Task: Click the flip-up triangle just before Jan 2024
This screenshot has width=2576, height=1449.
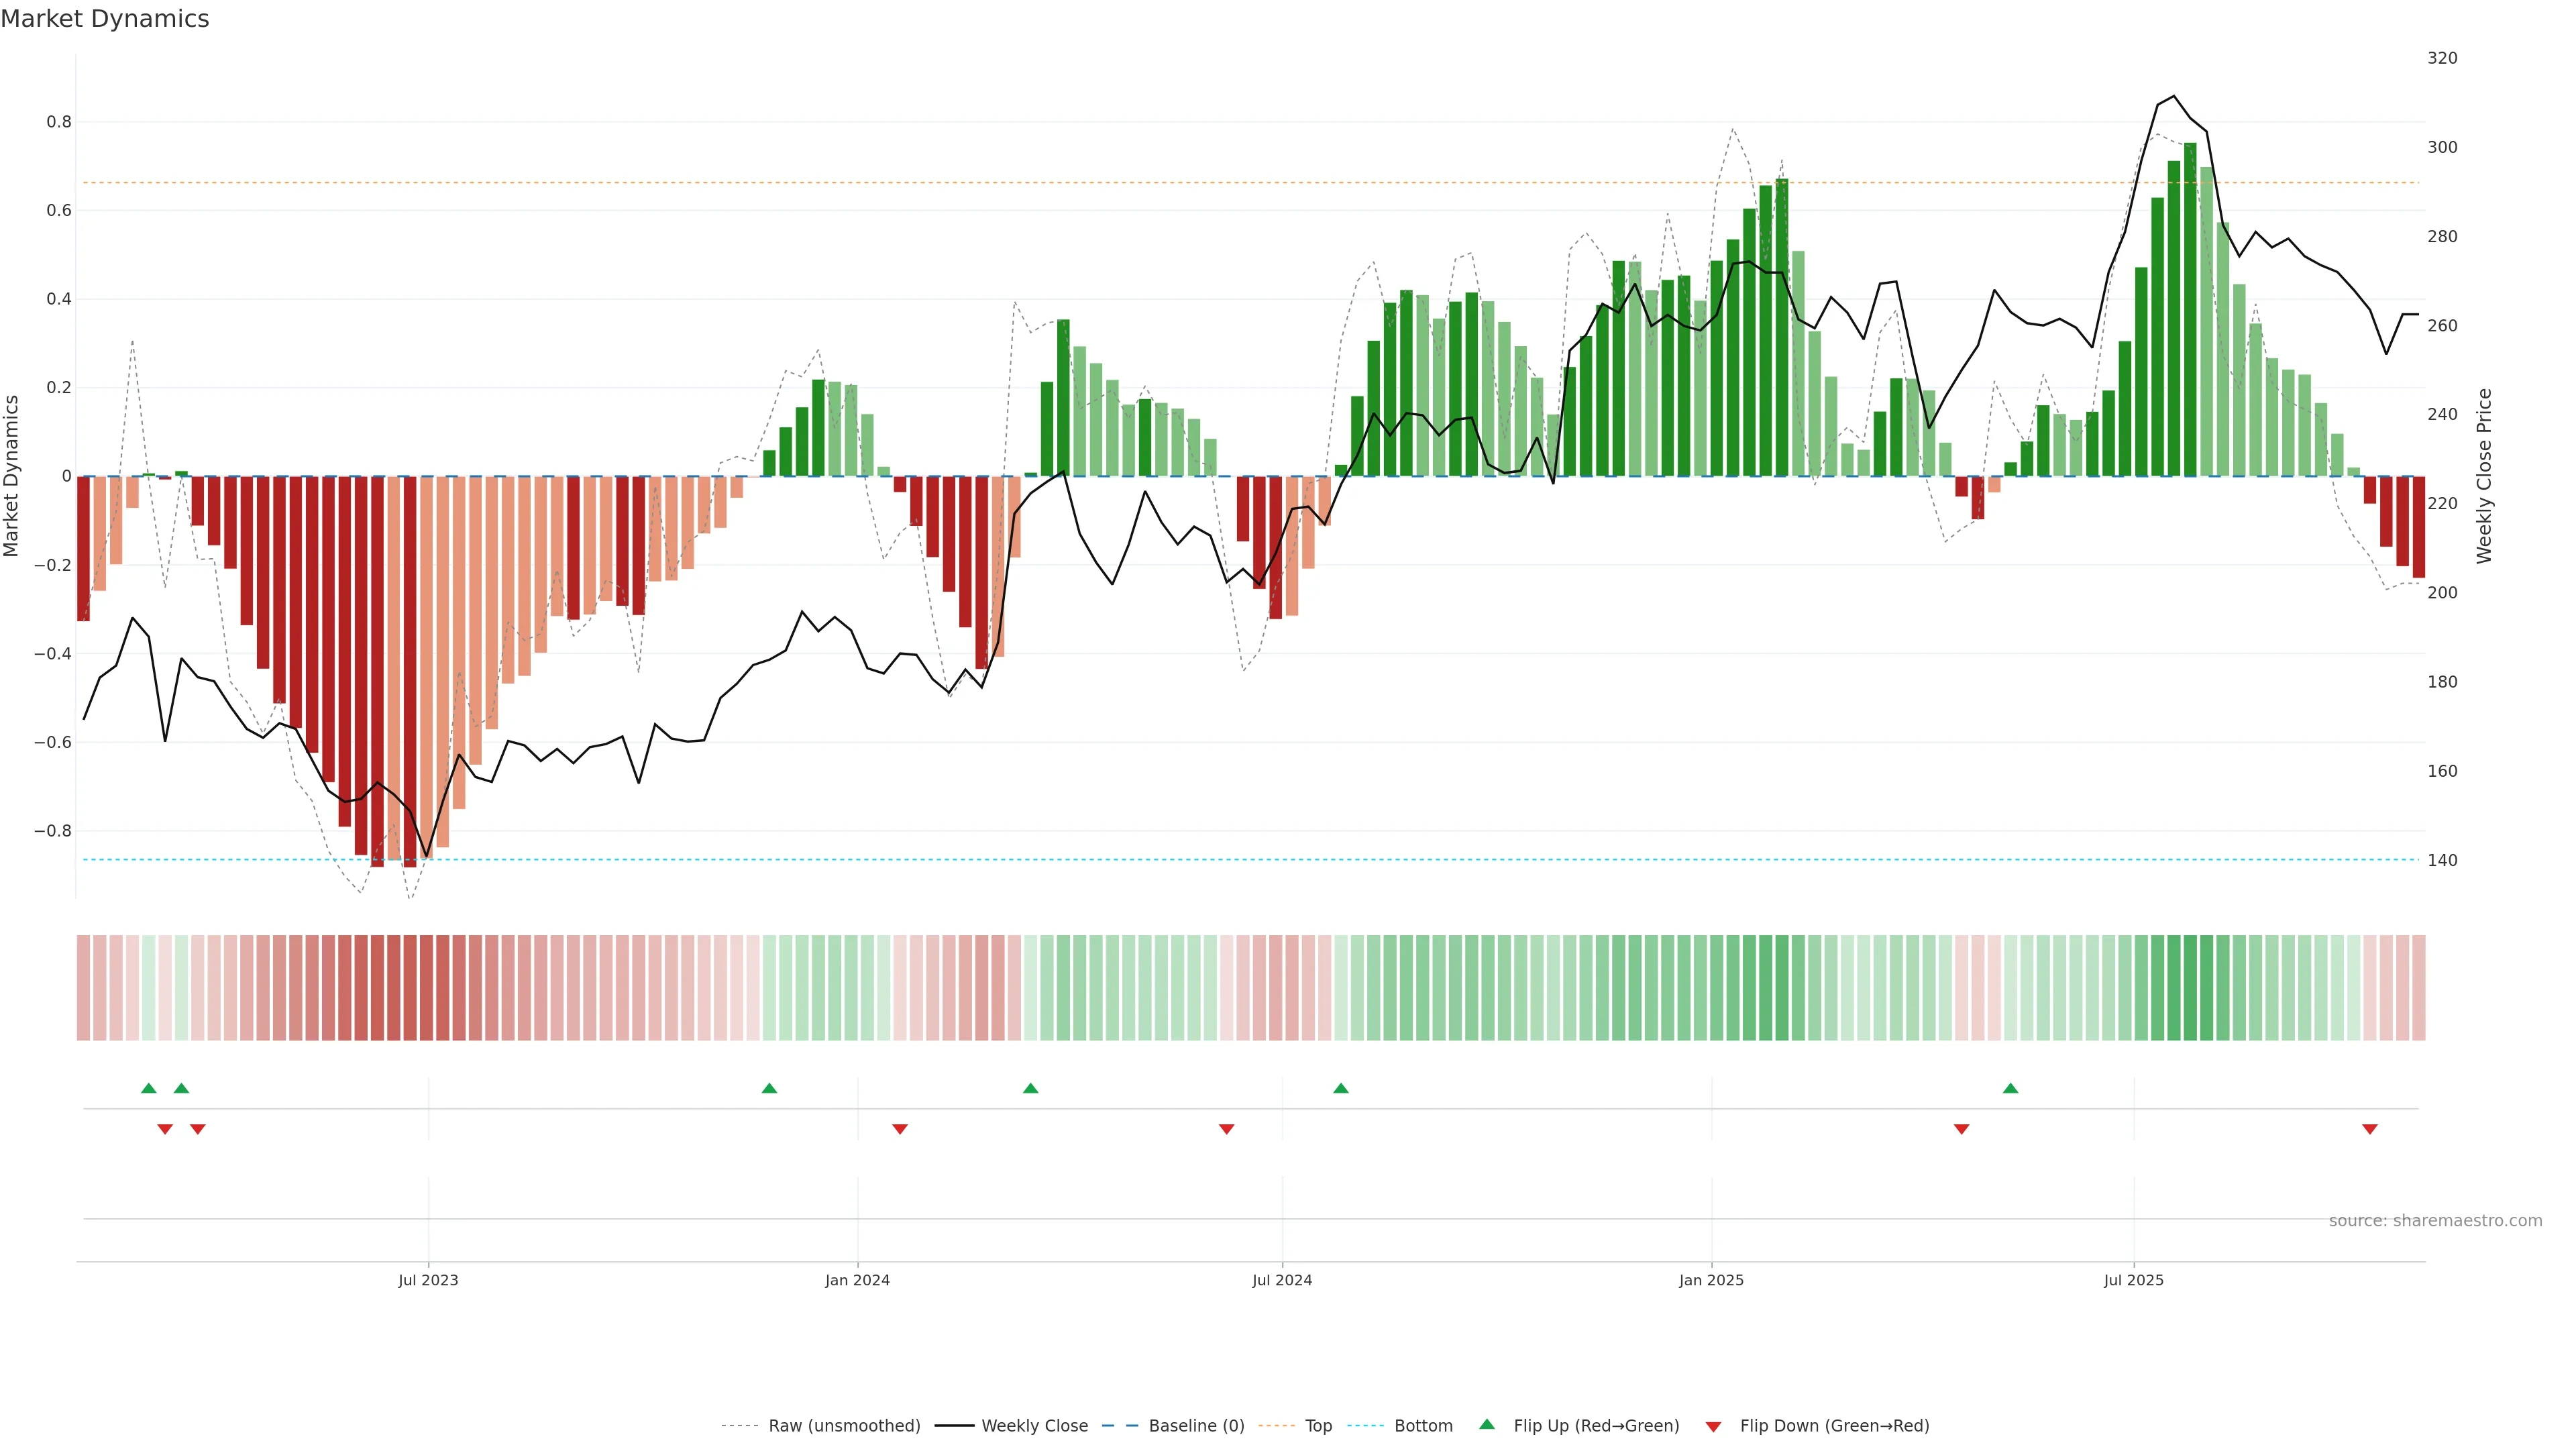Action: pos(769,1088)
